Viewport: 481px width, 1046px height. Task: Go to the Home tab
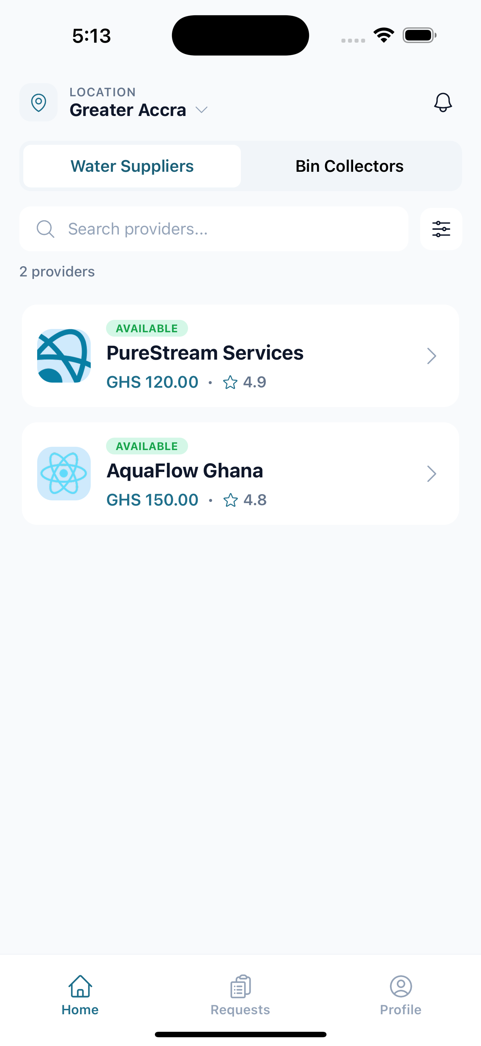click(80, 995)
